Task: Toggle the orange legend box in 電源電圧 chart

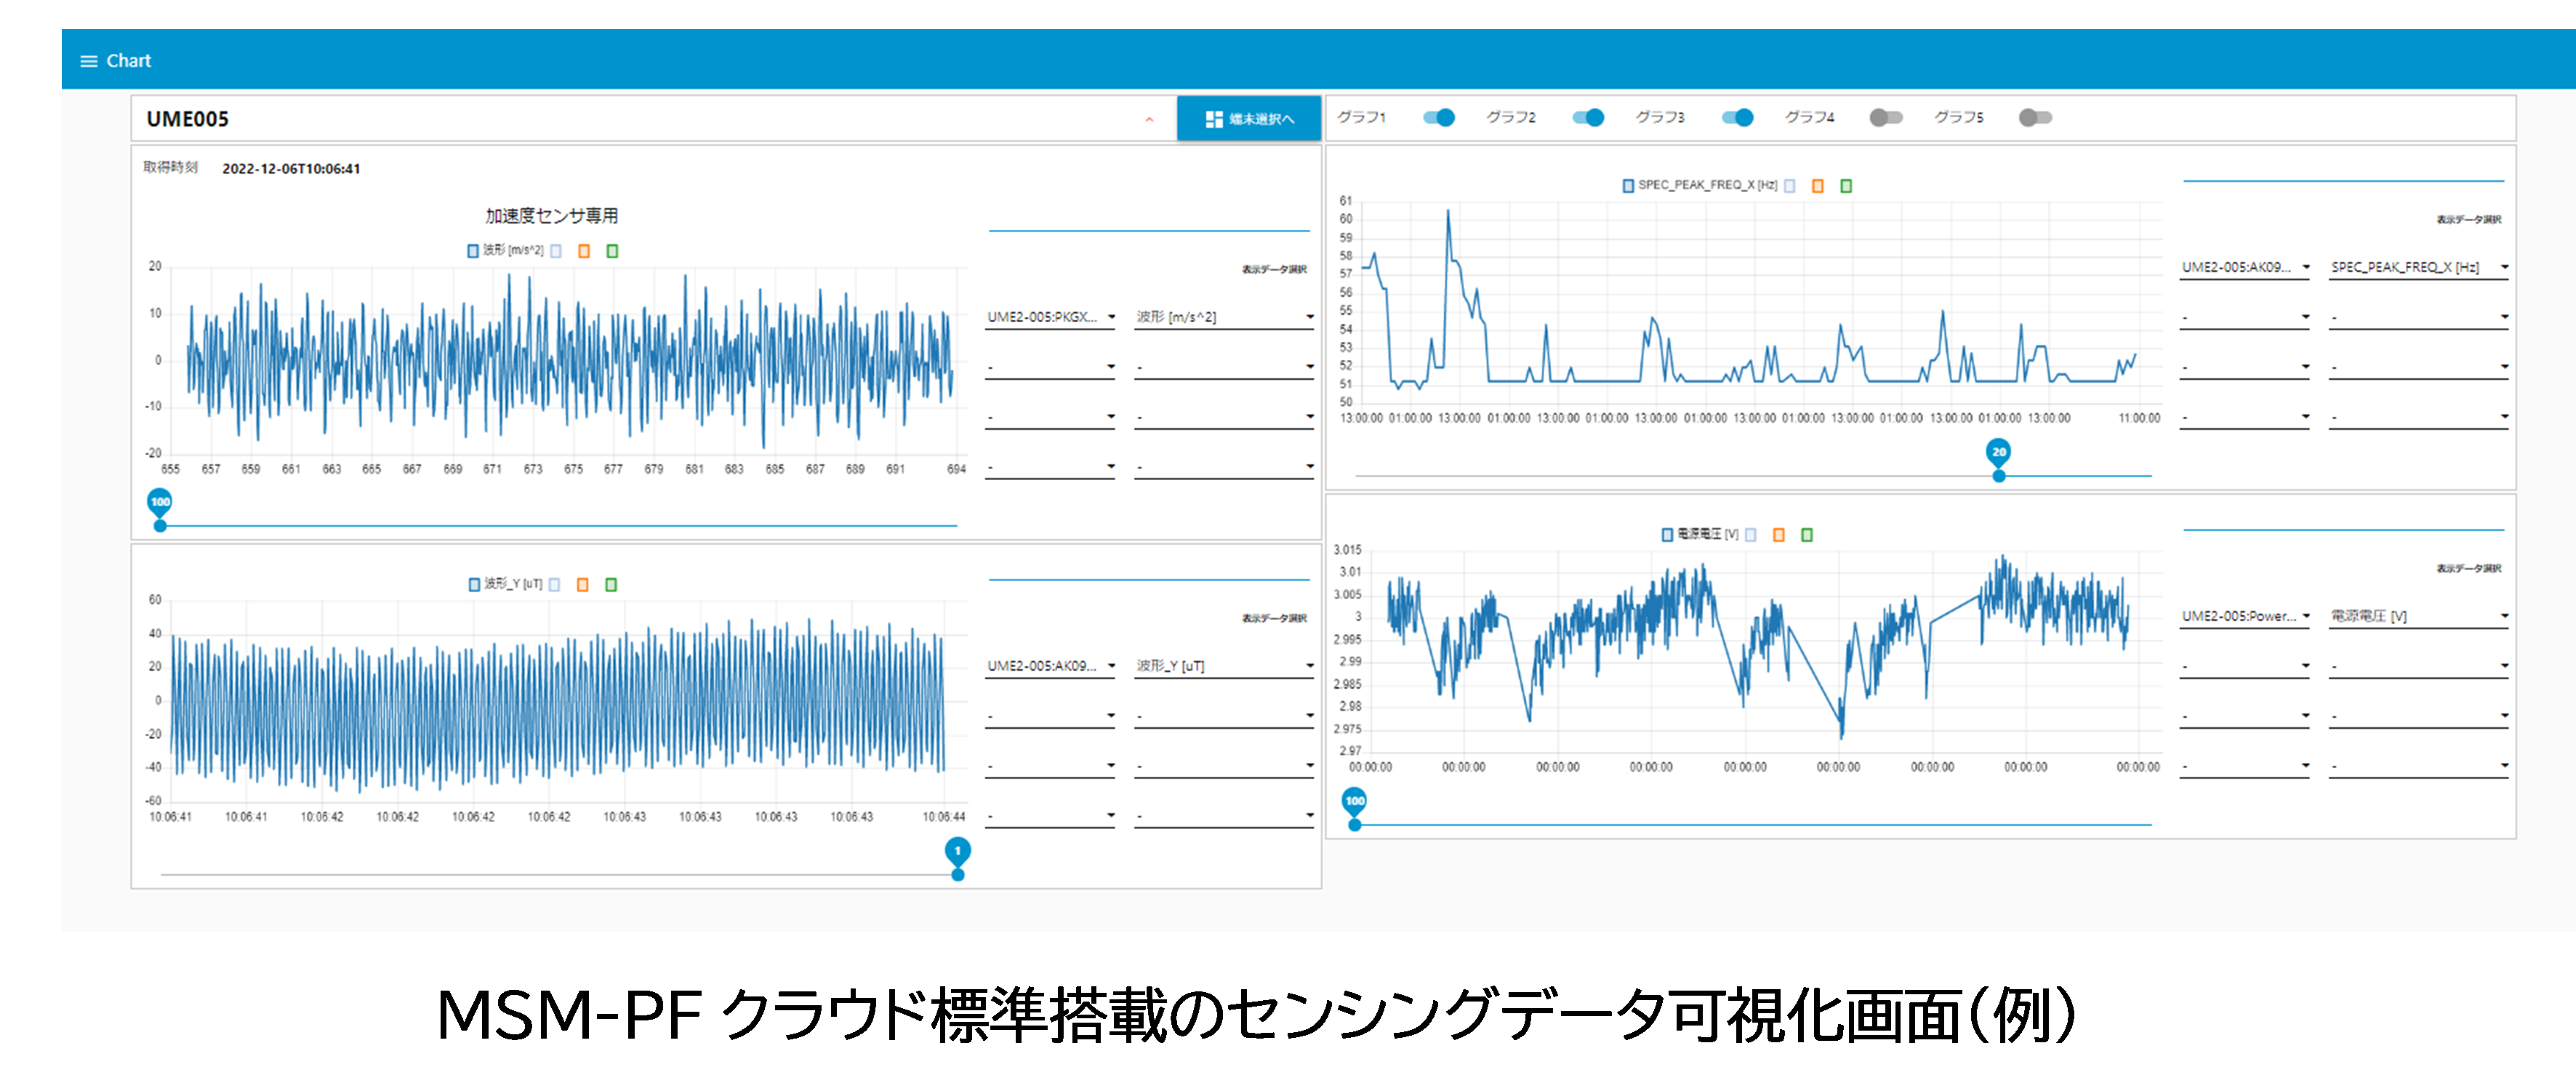Action: point(1778,535)
